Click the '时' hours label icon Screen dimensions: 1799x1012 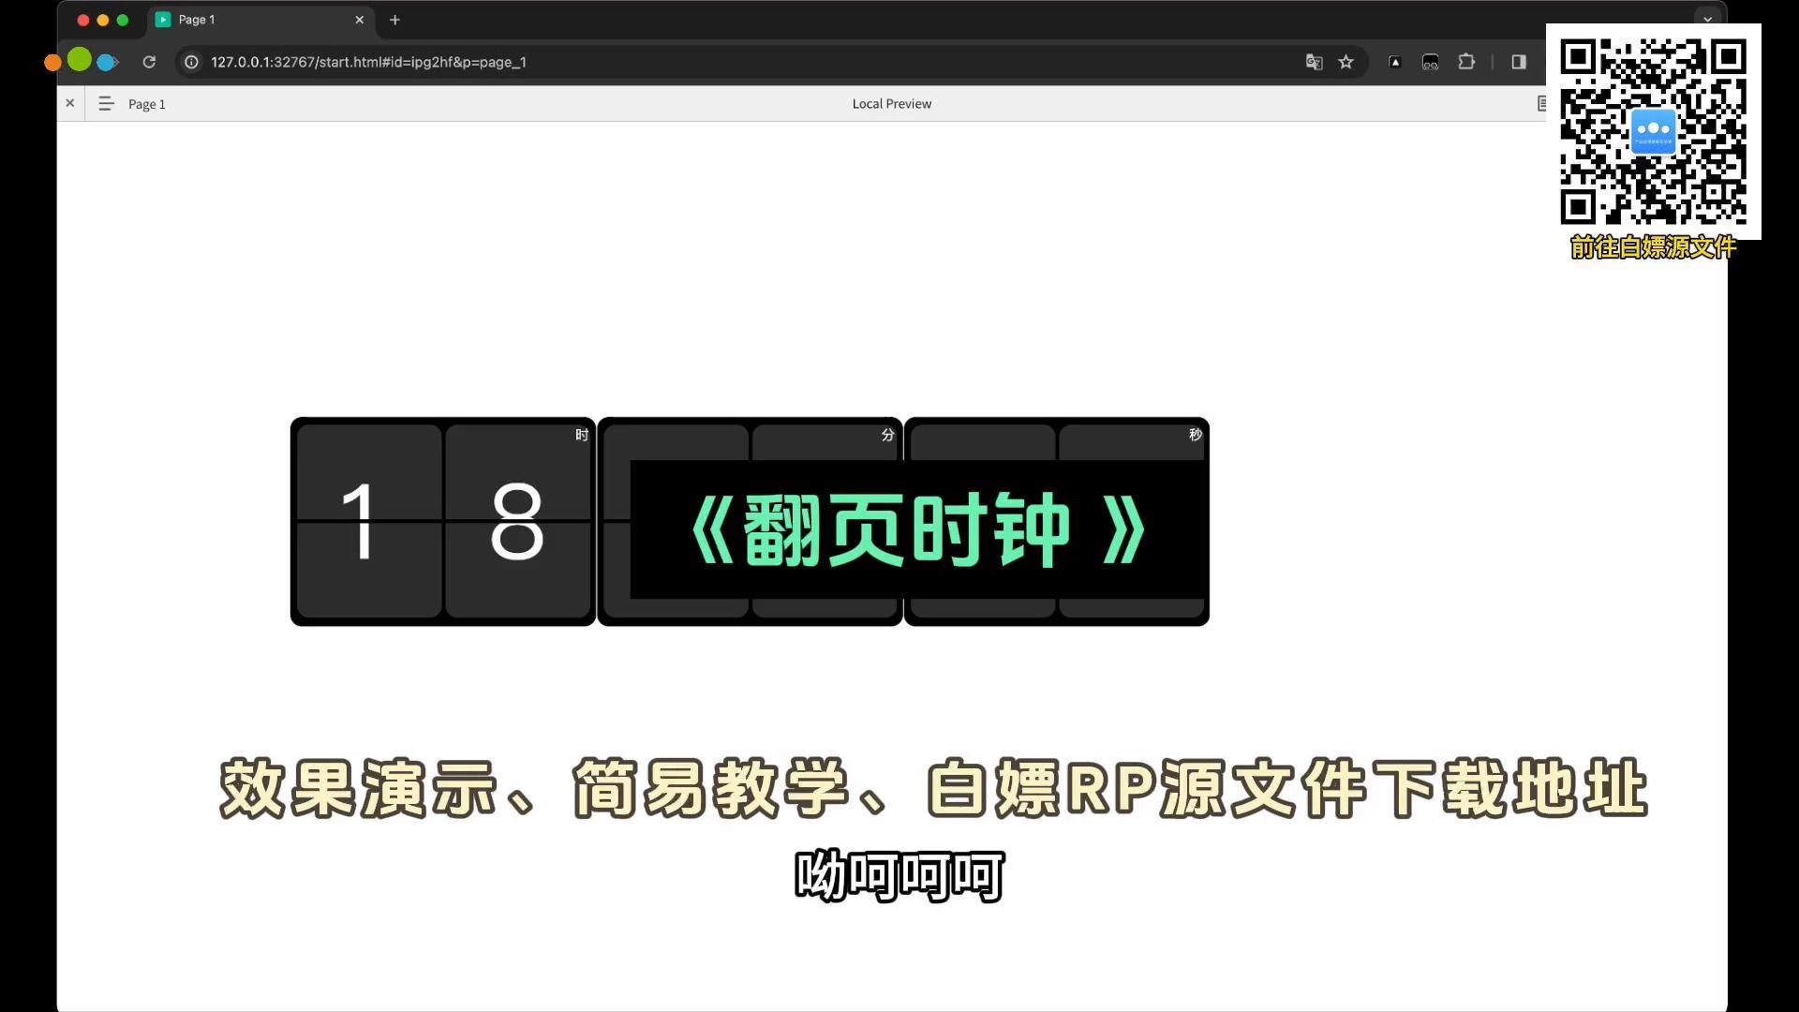pyautogui.click(x=581, y=434)
